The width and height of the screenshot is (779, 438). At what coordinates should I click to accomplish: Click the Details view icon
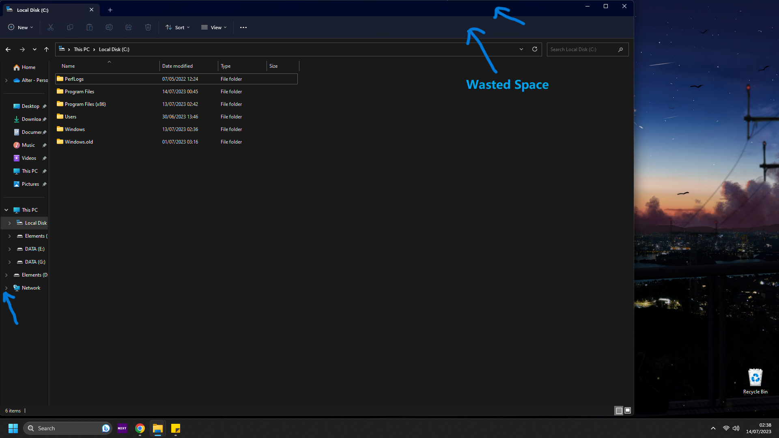(x=619, y=411)
